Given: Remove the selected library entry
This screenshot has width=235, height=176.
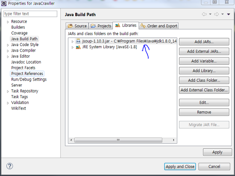Looking at the screenshot, I should pyautogui.click(x=204, y=112).
